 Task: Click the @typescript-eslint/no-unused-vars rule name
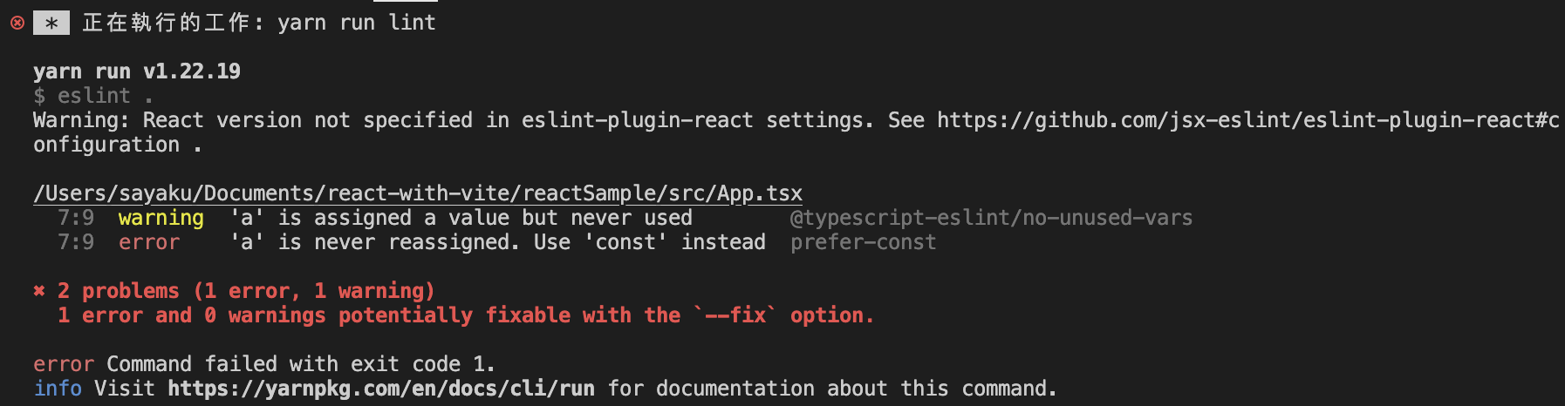click(991, 218)
